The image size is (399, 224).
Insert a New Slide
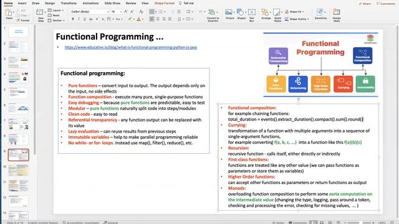[41, 15]
